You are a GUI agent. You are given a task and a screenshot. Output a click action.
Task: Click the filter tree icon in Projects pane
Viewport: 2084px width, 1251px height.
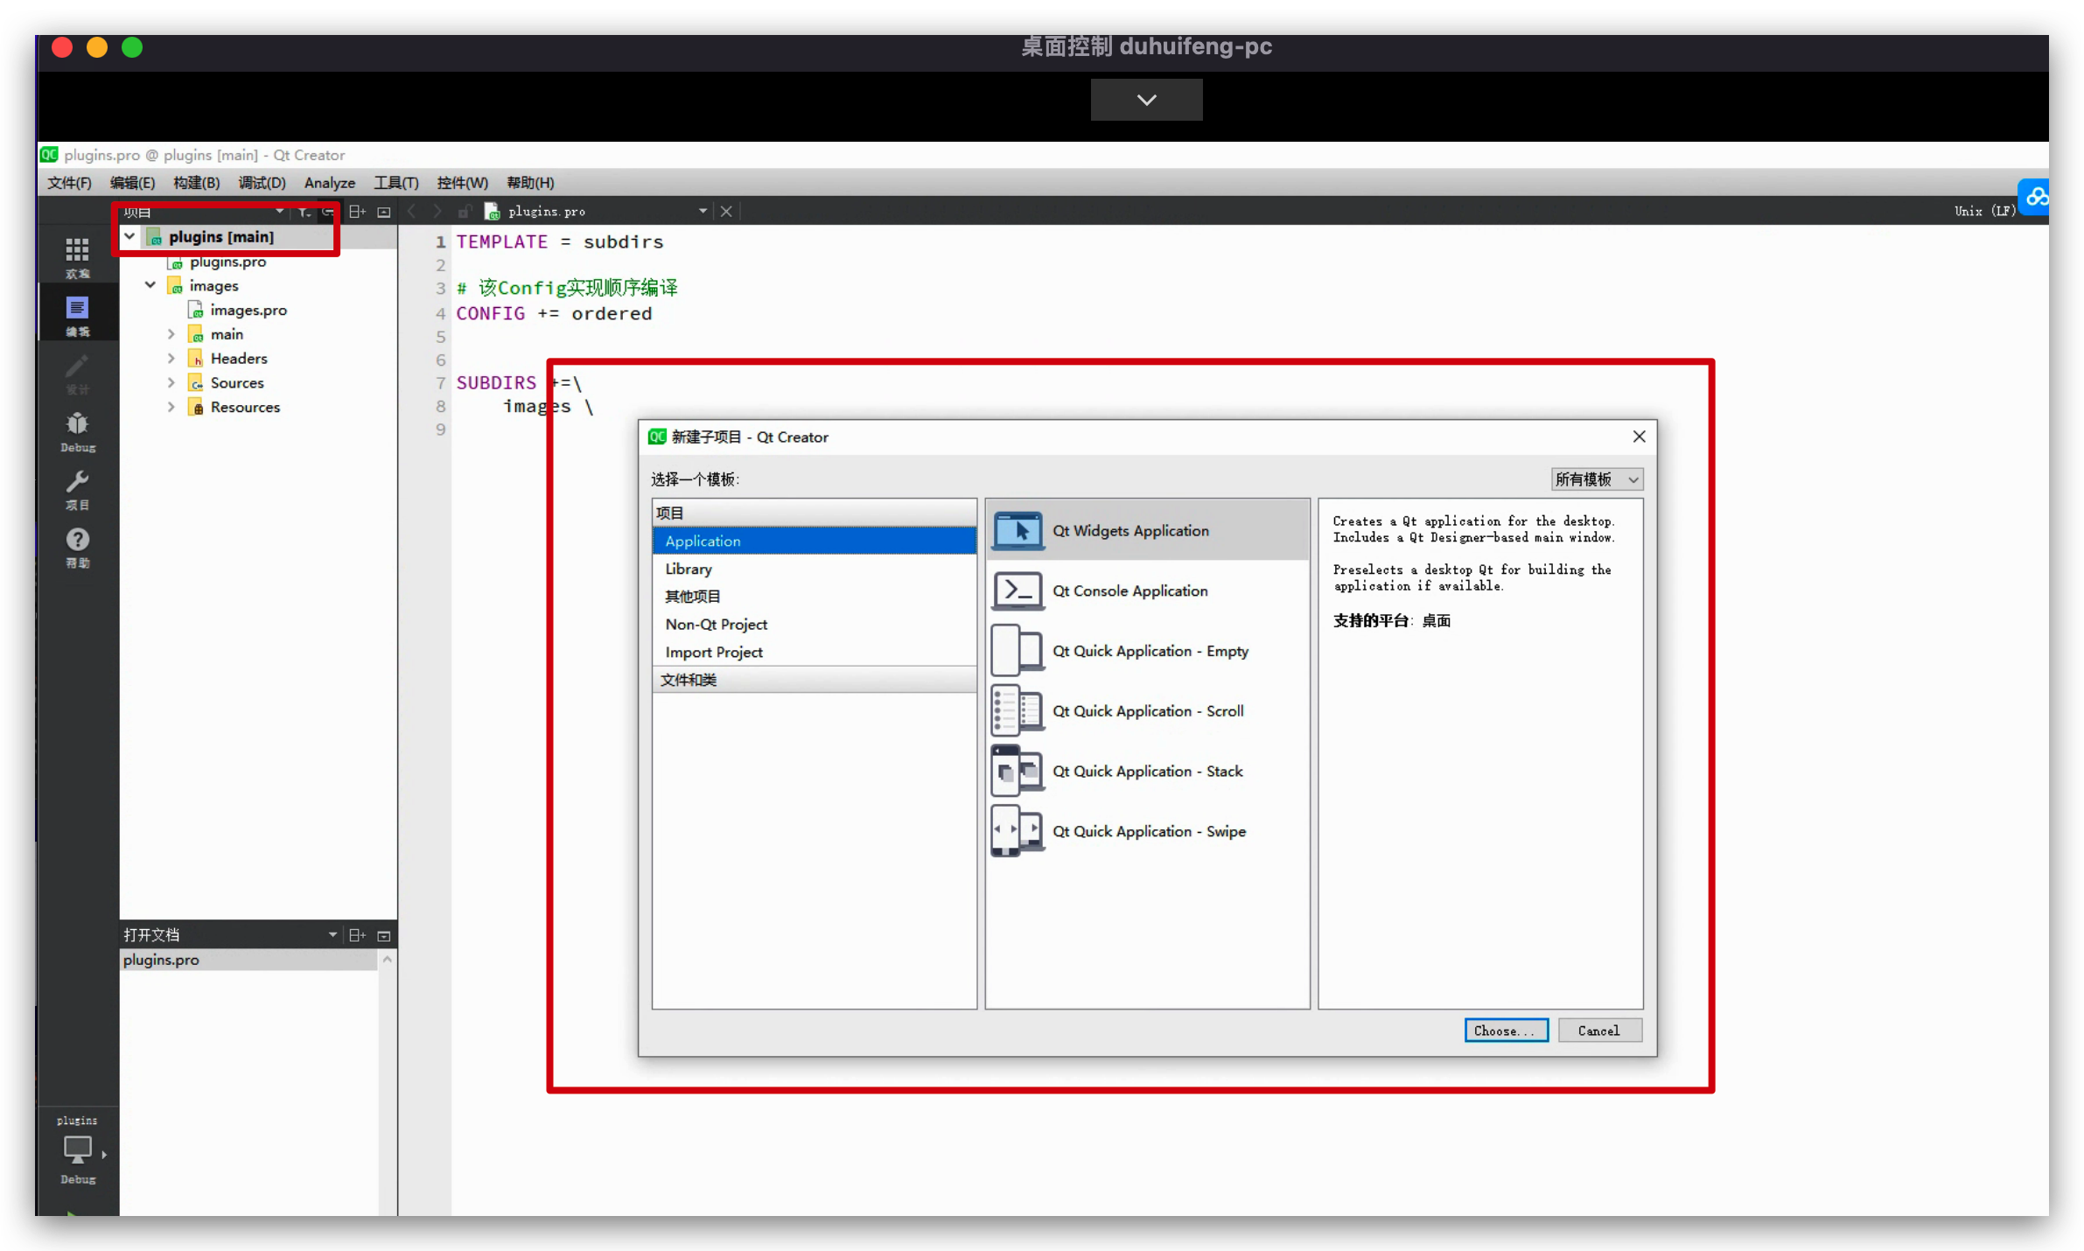pos(304,212)
